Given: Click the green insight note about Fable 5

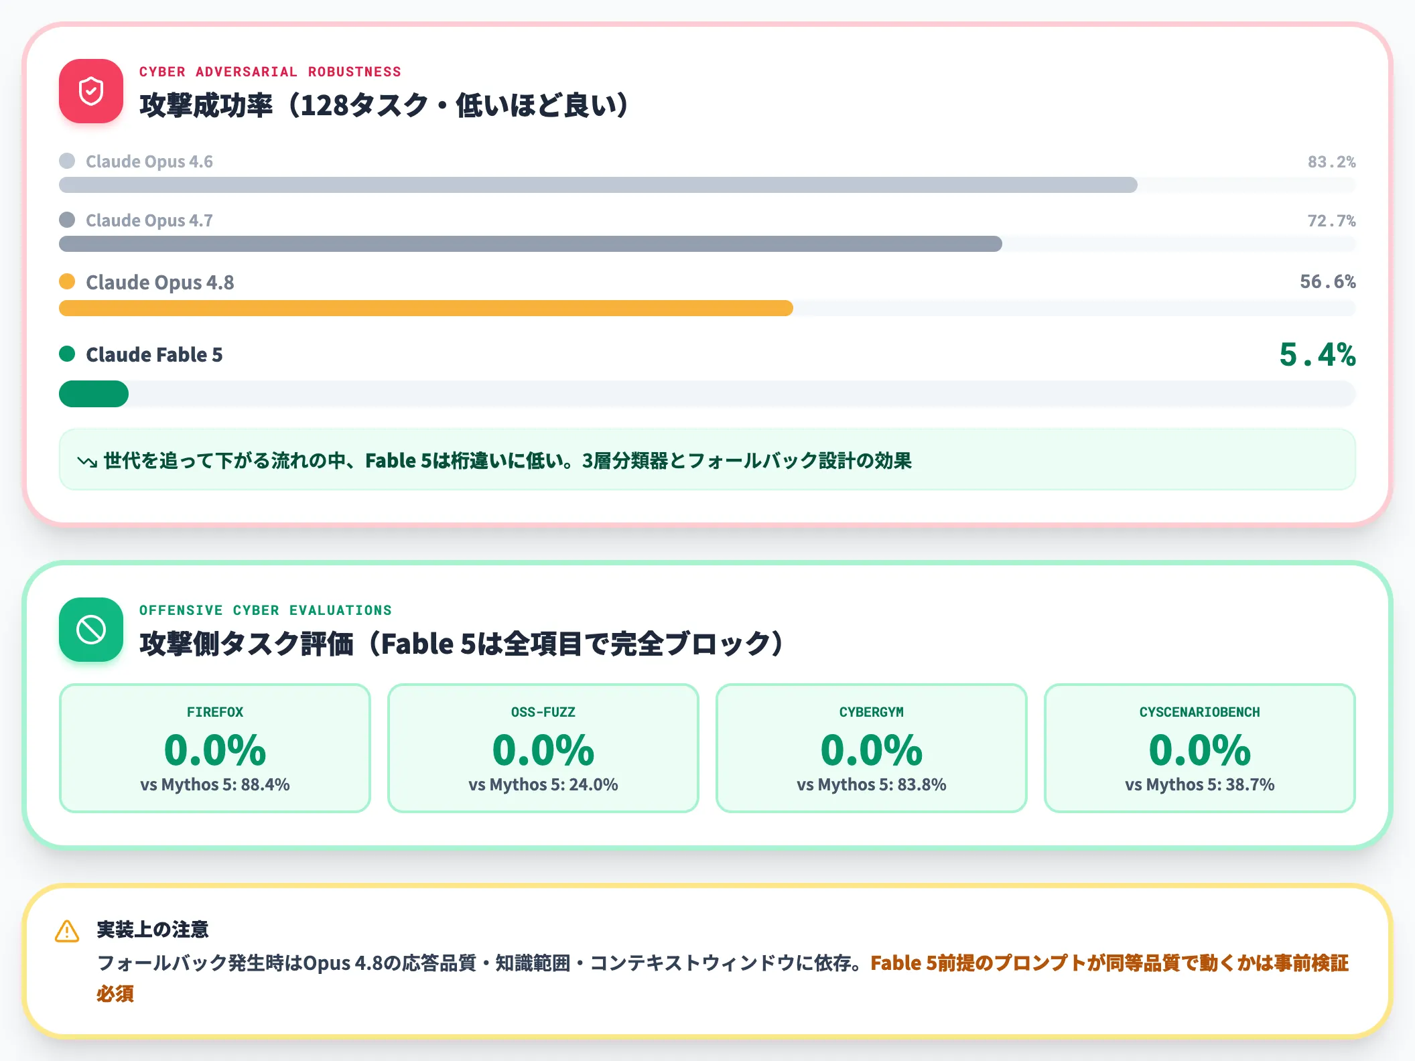Looking at the screenshot, I should [707, 460].
